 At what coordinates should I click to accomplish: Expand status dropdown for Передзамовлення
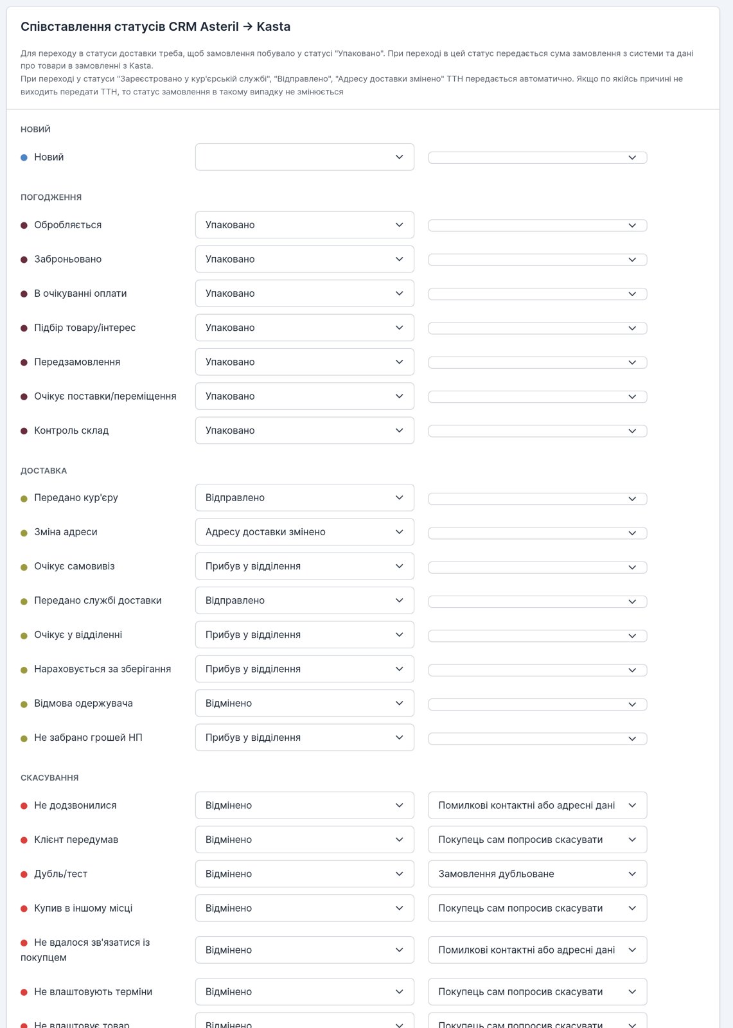[305, 362]
